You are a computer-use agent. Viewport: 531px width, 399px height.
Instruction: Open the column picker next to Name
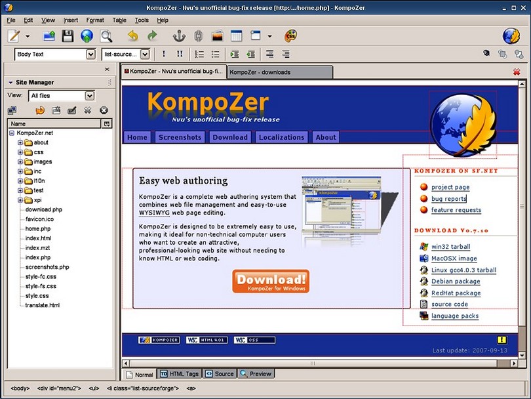107,124
